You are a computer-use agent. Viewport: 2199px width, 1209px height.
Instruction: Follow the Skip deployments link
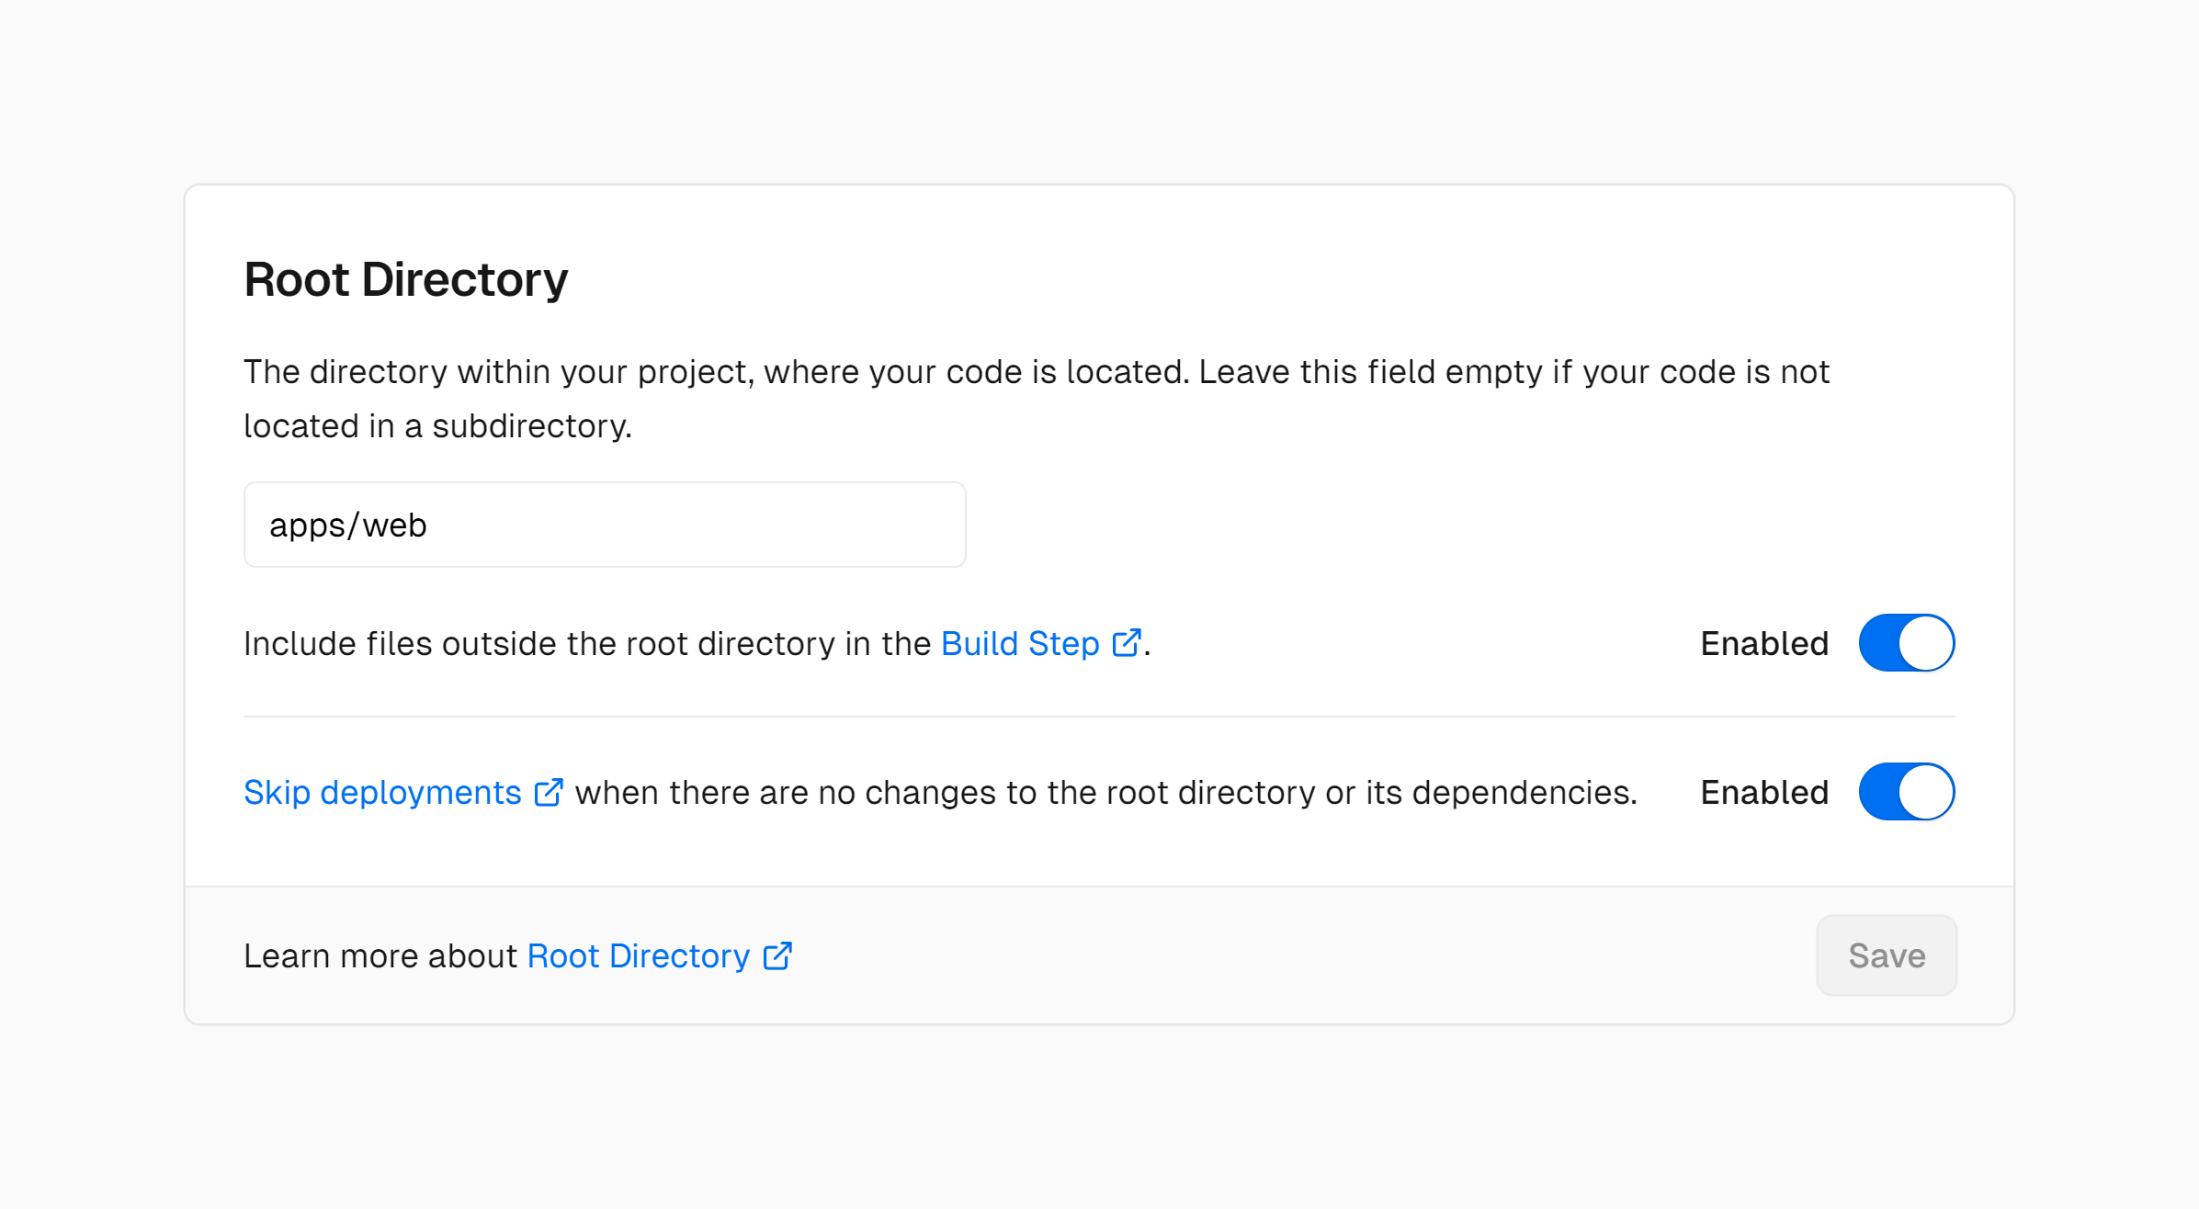380,791
